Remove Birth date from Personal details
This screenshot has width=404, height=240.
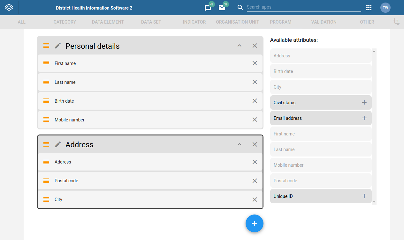(255, 101)
